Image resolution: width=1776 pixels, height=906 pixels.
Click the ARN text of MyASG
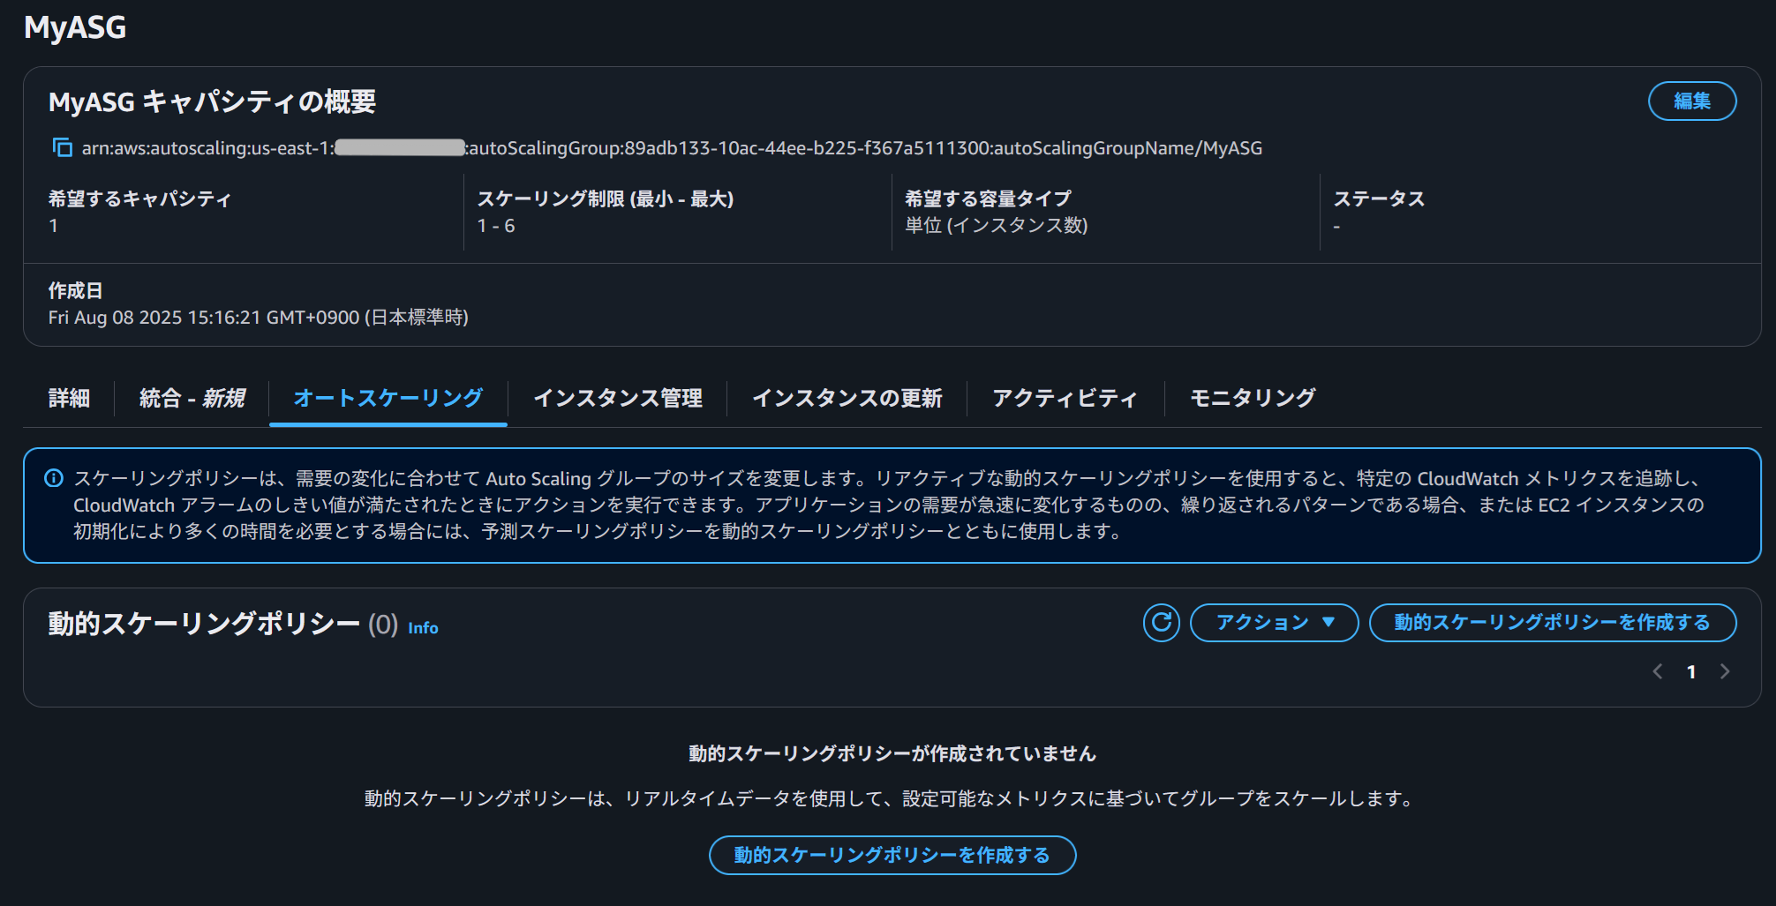(672, 148)
